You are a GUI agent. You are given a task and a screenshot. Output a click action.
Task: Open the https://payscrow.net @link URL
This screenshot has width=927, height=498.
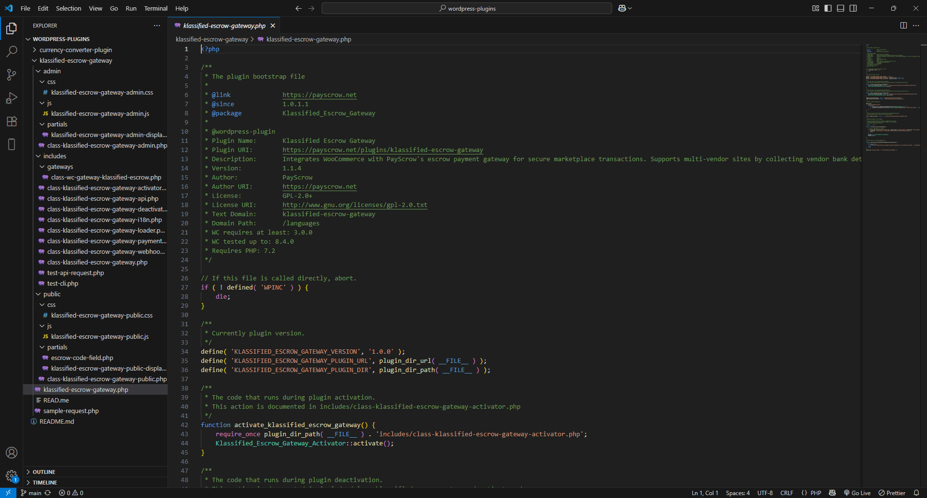(319, 95)
